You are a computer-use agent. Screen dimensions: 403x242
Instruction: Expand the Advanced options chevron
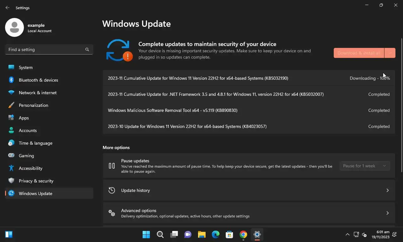[387, 213]
